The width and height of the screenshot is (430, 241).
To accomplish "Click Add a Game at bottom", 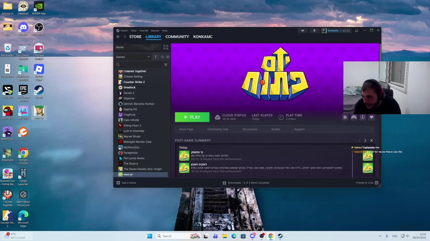I will 126,183.
